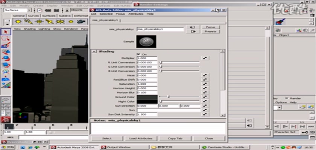Open the Attributes menu in Attribute Editor

[136, 13]
